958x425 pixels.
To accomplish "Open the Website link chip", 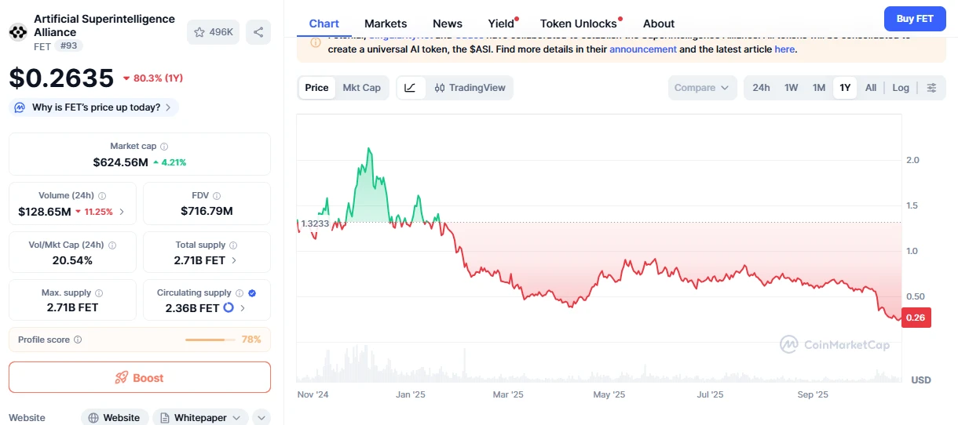I will [115, 418].
